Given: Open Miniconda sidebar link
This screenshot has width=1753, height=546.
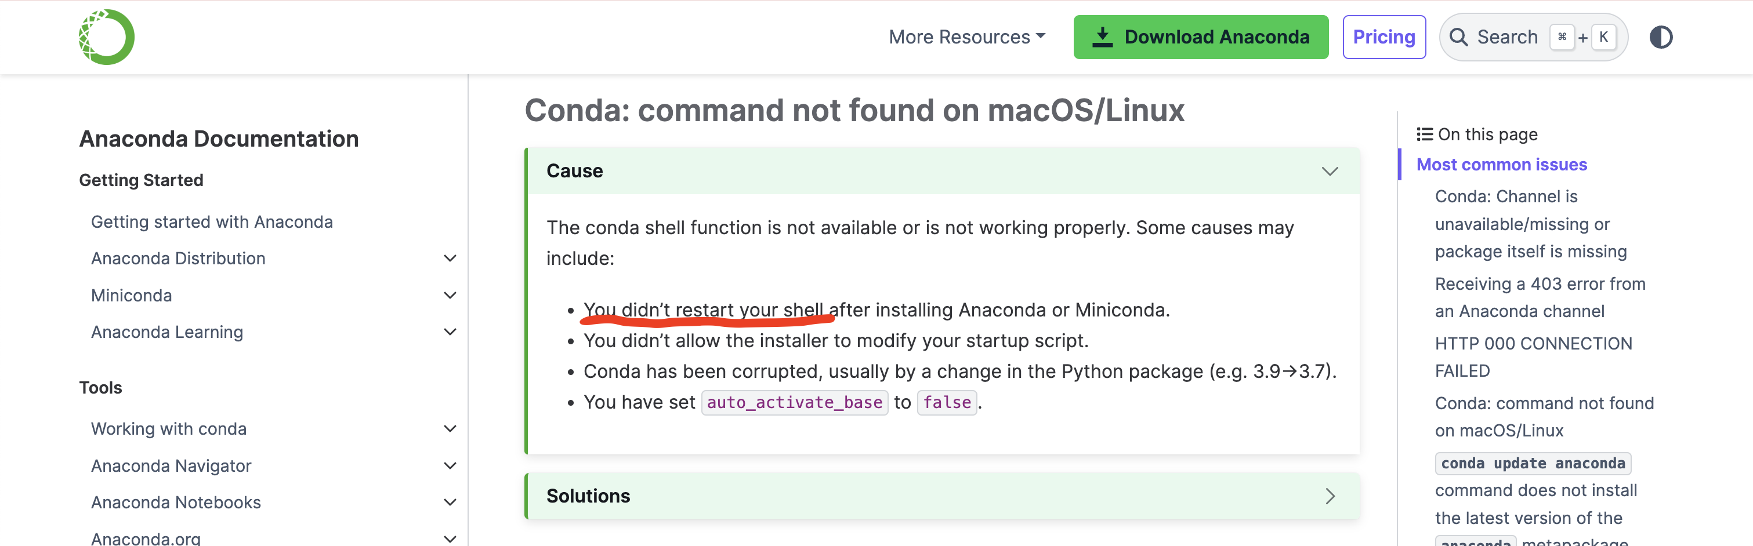Looking at the screenshot, I should [131, 295].
